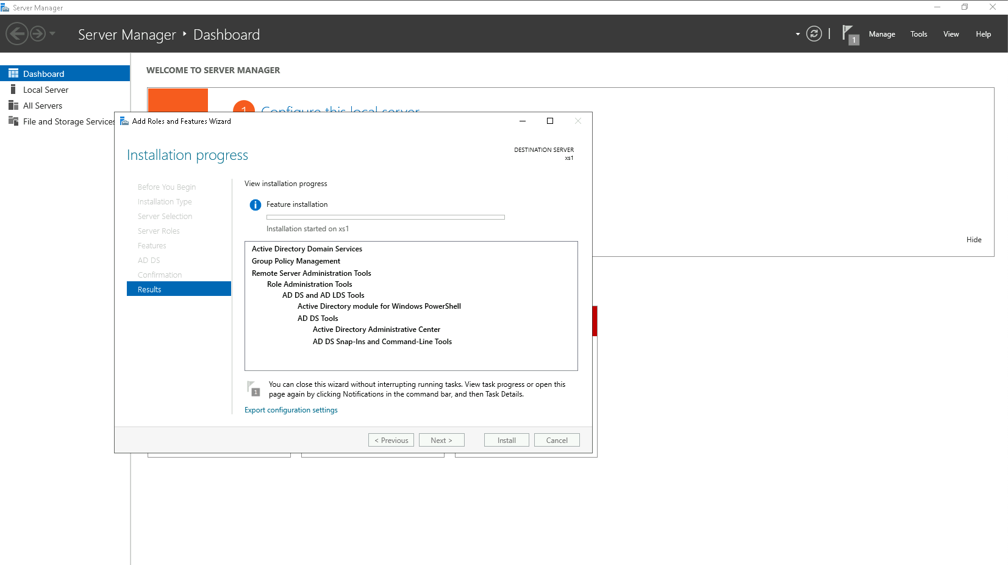1008x565 pixels.
Task: Open the Manage menu
Action: pos(882,34)
